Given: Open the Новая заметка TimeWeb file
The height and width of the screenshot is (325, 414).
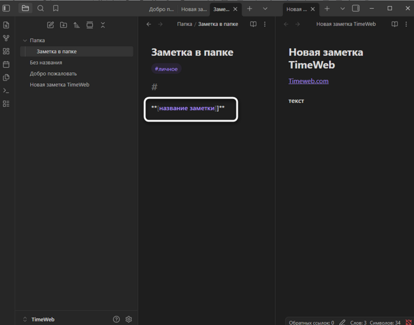Looking at the screenshot, I should pyautogui.click(x=59, y=85).
